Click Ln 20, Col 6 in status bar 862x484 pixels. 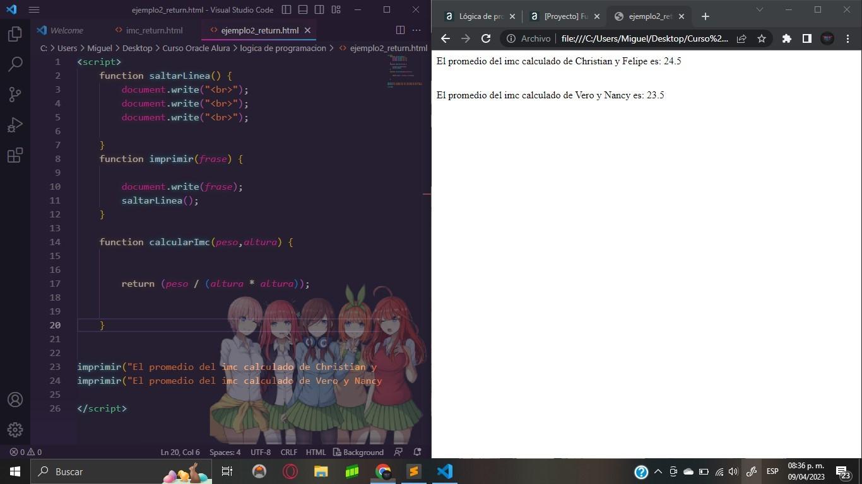pos(180,452)
